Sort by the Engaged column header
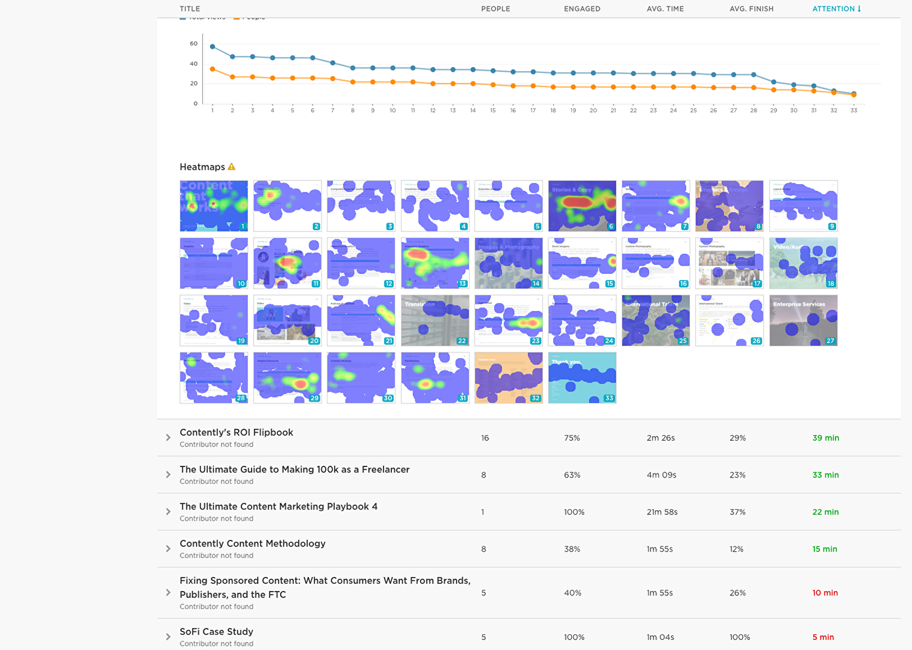The image size is (912, 650). (x=582, y=8)
